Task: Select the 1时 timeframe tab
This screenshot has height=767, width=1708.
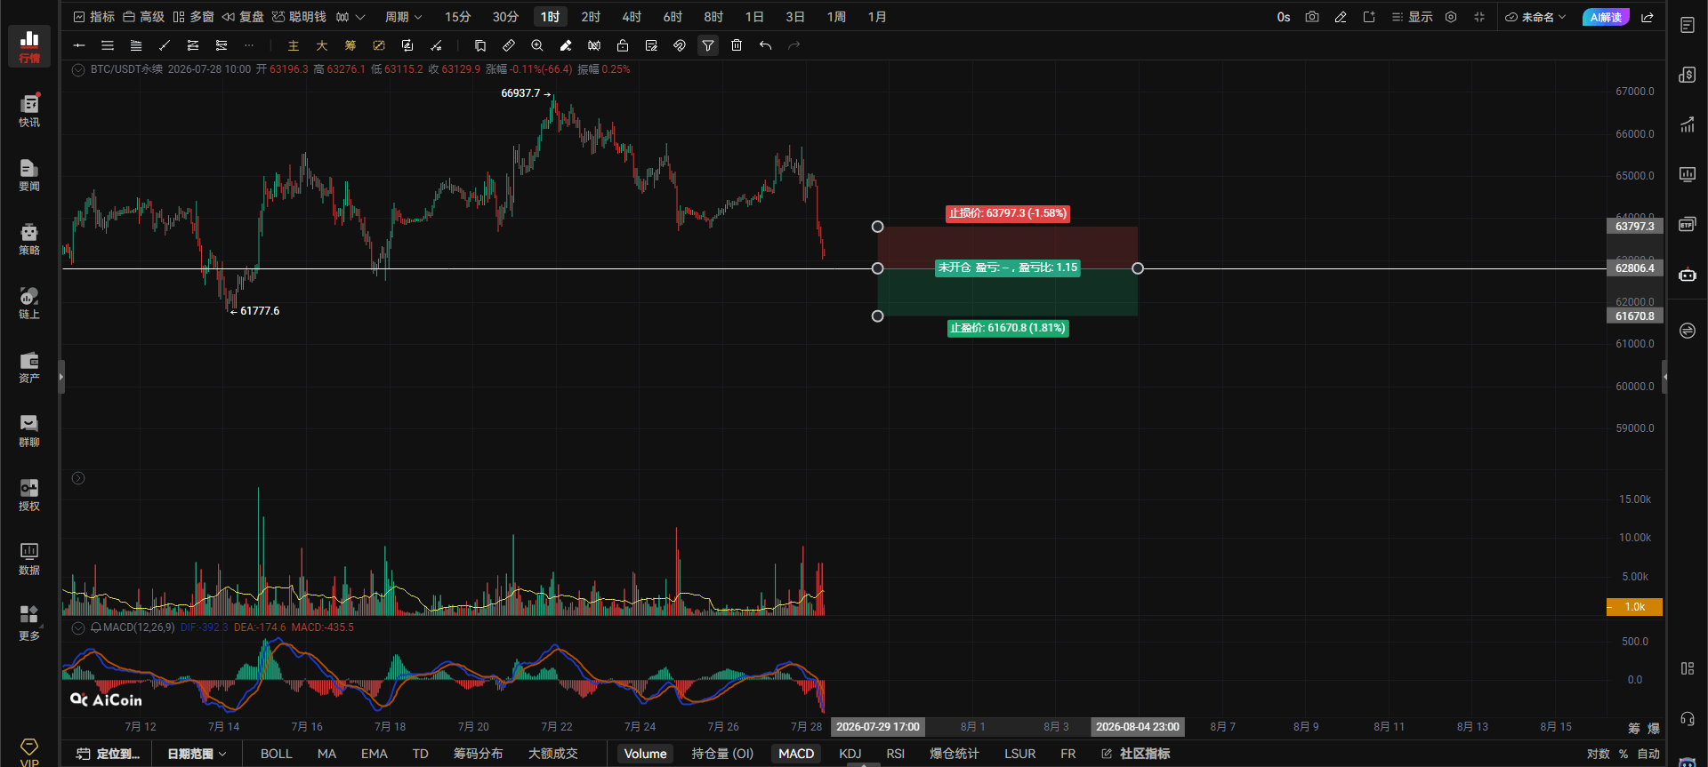Action: point(551,17)
